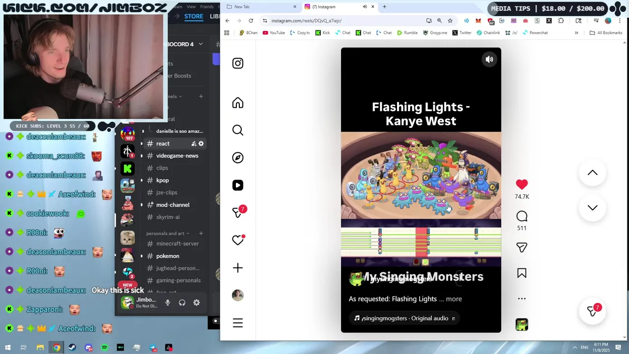
Task: Go to previous reel with up arrow
Action: click(x=593, y=173)
